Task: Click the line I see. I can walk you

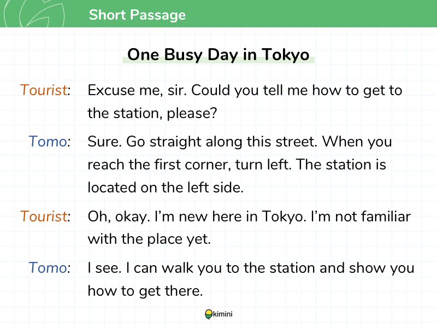Action: [251, 268]
